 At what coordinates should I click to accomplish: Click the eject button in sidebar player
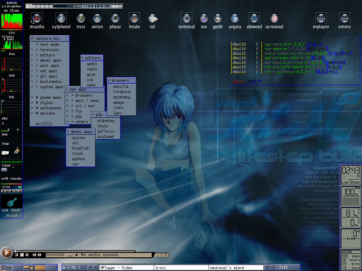click(x=20, y=191)
